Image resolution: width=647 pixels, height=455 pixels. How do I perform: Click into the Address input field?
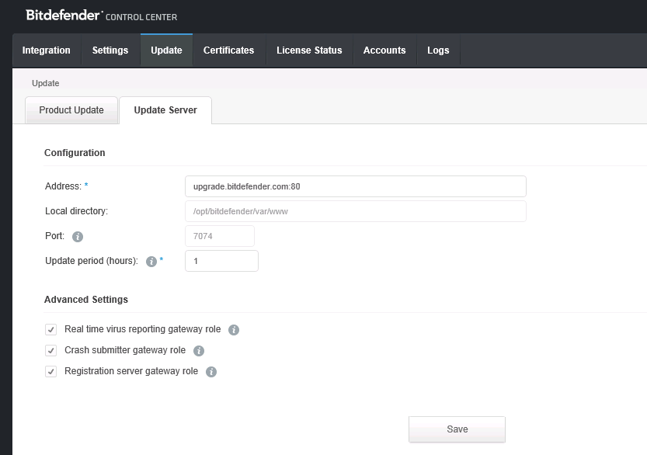pyautogui.click(x=355, y=186)
